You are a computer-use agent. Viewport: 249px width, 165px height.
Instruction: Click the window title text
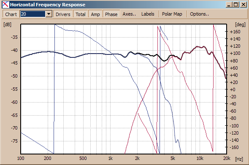(48, 5)
